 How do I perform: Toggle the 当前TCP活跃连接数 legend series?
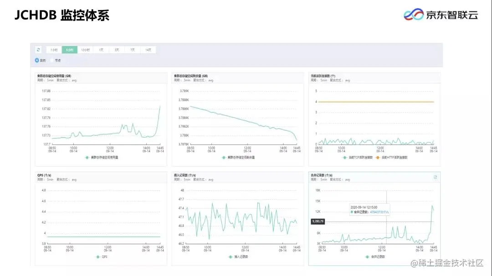pyautogui.click(x=358, y=158)
